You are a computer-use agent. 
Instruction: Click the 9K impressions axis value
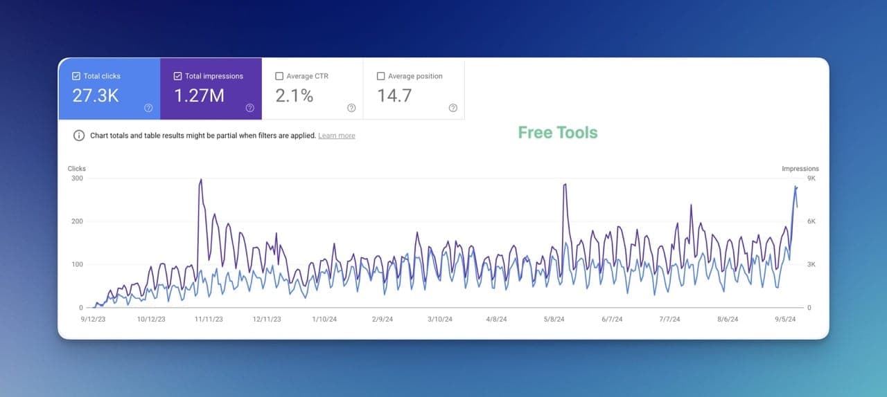811,178
